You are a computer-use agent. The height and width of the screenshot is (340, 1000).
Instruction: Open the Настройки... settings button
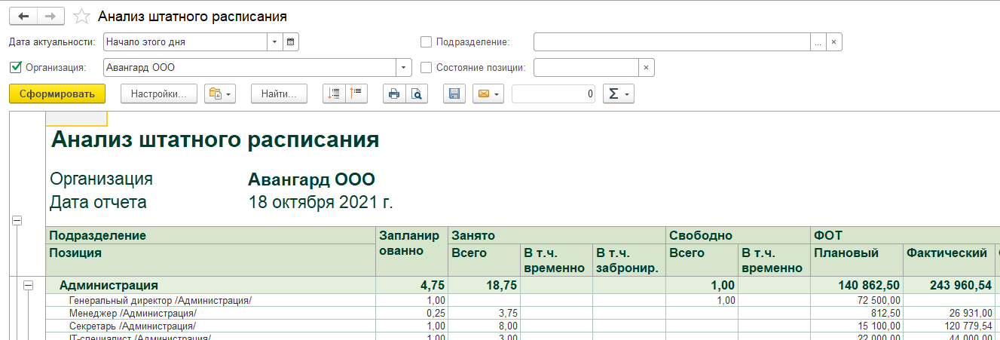(159, 94)
